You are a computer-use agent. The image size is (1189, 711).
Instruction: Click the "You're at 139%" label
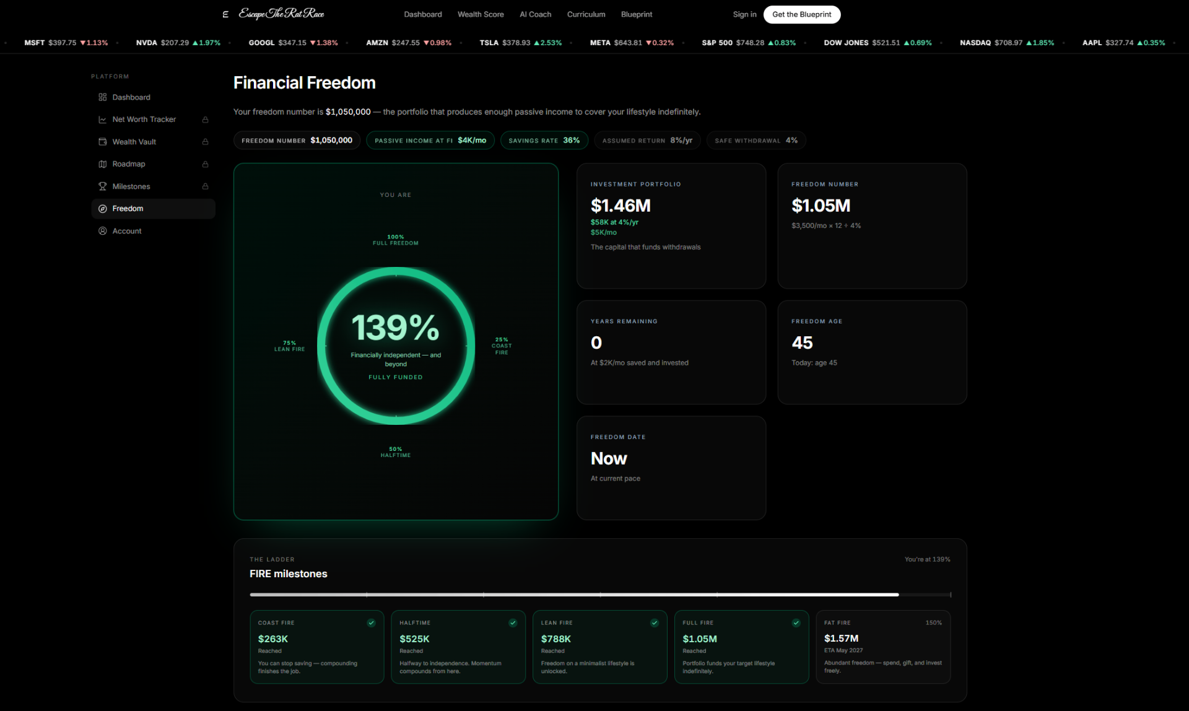coord(927,559)
